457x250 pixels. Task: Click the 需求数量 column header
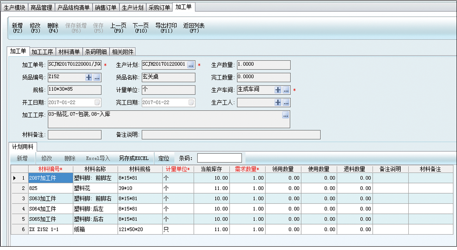coord(247,169)
